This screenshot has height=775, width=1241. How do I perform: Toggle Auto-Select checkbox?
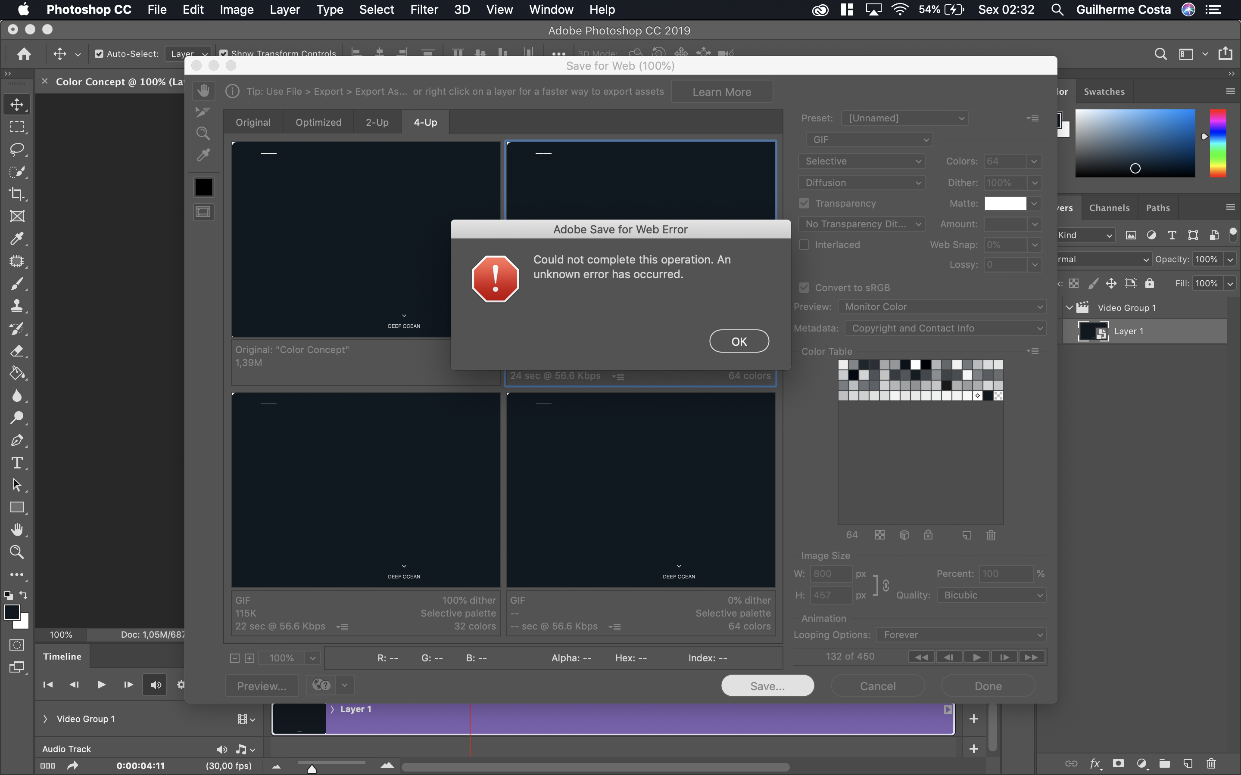(100, 54)
